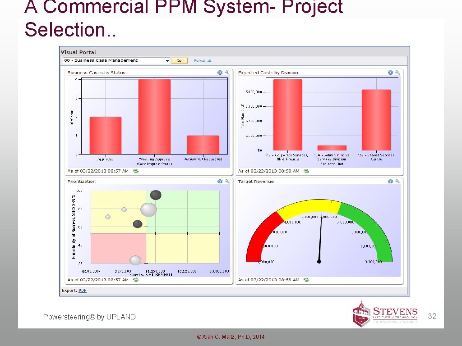Open info icon on Target Revenue panel

point(390,181)
